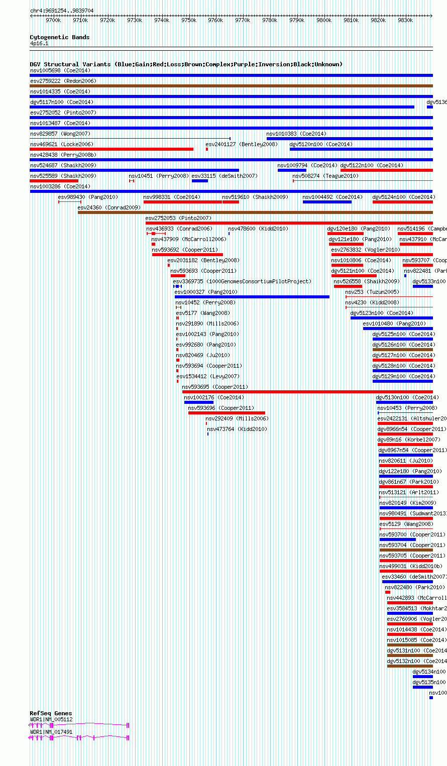Click esv2031182 (Bentley2008) label
Screen dimensions: 447x766
[204, 260]
